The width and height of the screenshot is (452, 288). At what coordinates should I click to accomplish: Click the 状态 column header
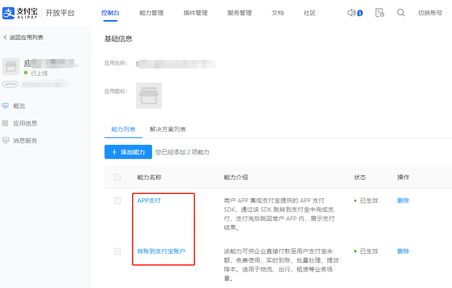coord(360,177)
